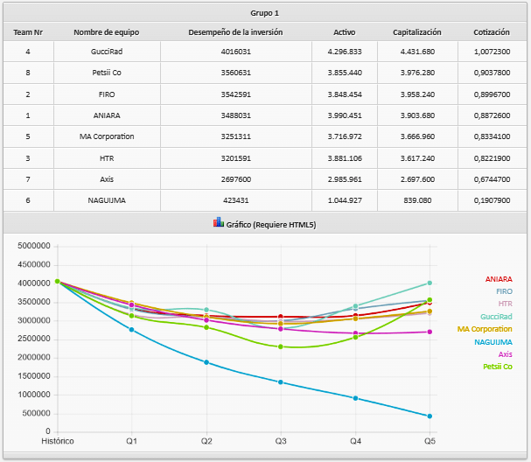Image resolution: width=531 pixels, height=462 pixels.
Task: Click the Cotización value 0,1907900
Action: [492, 200]
